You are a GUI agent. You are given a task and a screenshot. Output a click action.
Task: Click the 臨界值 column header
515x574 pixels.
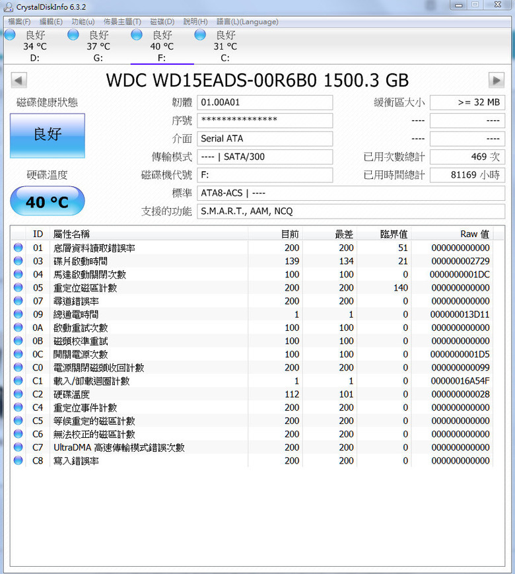(384, 234)
